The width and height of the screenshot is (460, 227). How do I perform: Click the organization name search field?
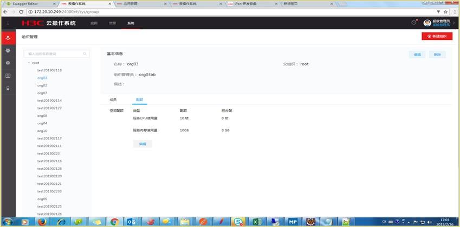pyautogui.click(x=54, y=54)
